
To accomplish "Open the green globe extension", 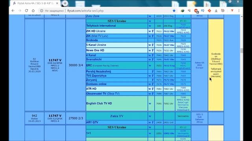I will point(182,11).
